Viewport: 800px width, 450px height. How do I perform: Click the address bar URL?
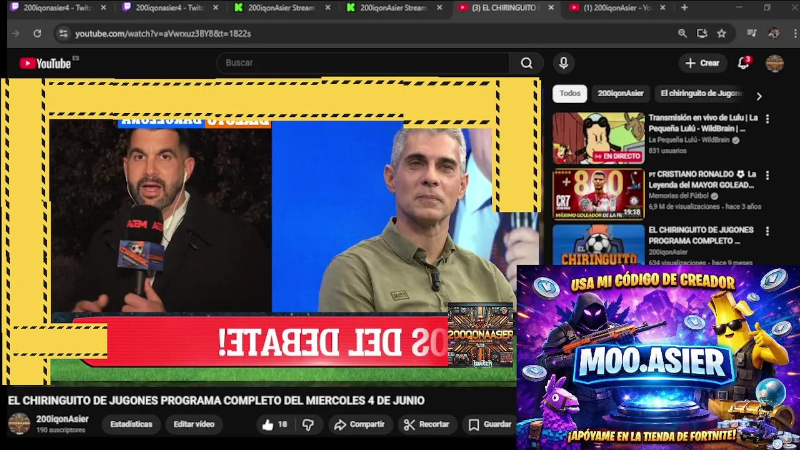click(x=162, y=34)
